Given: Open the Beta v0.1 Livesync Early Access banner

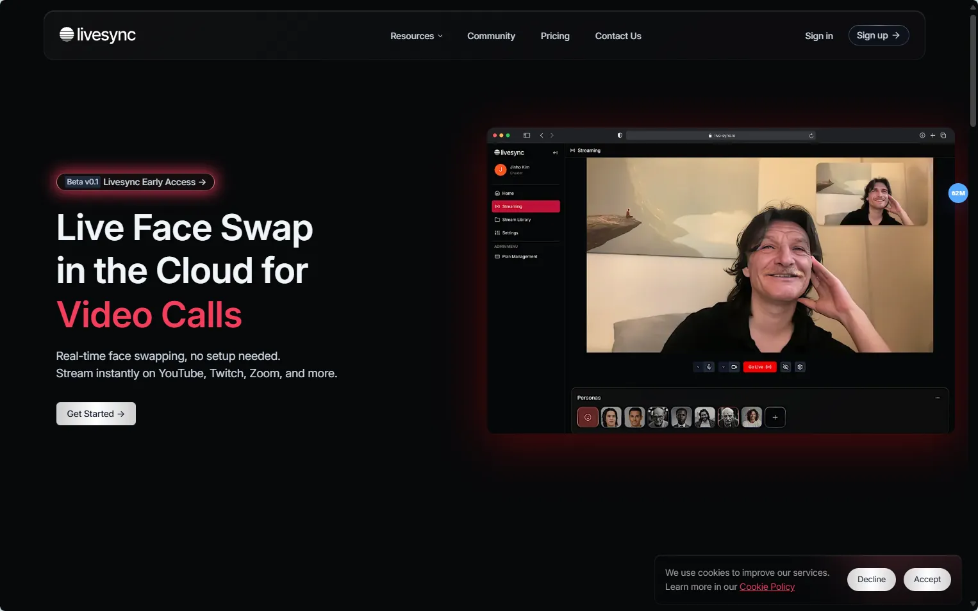Looking at the screenshot, I should pos(136,182).
